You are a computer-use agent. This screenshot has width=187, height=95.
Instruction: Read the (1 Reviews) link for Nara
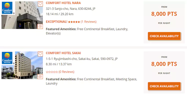pos(89,22)
